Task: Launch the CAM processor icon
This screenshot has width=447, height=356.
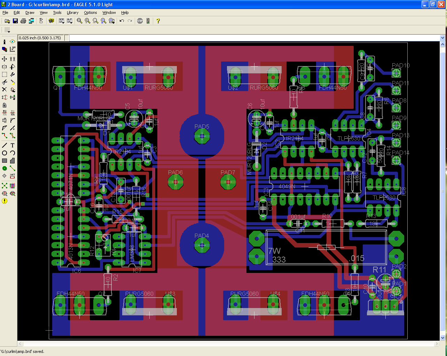Action: pos(31,21)
